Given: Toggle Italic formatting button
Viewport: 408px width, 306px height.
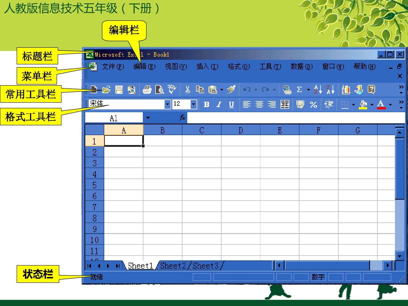Looking at the screenshot, I should tap(219, 104).
